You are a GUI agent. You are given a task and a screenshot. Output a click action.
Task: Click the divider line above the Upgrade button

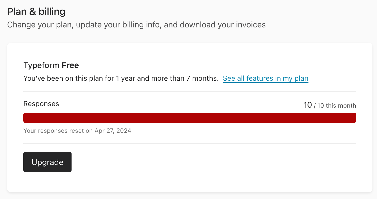[x=190, y=143]
